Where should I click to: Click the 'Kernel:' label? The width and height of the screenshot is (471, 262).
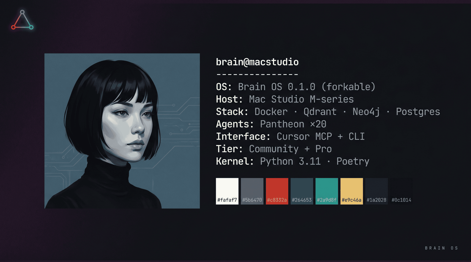[235, 161]
